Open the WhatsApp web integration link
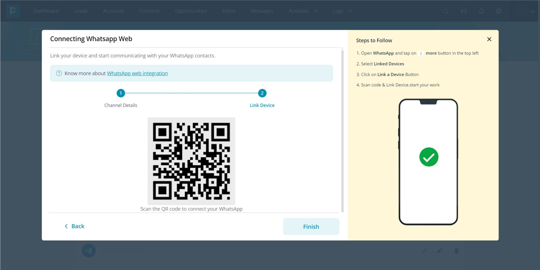This screenshot has width=540, height=270. coord(137,73)
